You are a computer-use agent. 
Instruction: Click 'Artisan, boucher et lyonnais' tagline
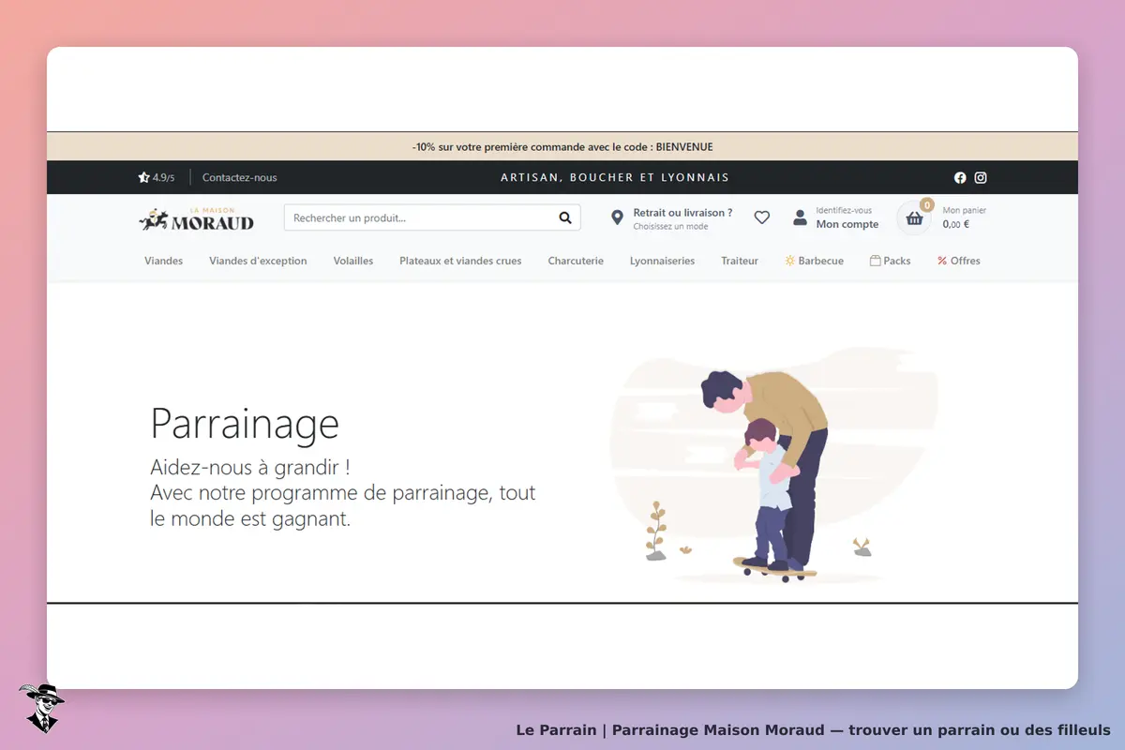615,177
